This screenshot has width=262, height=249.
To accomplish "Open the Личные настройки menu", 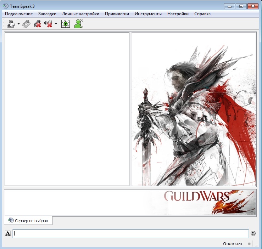I will (x=80, y=14).
